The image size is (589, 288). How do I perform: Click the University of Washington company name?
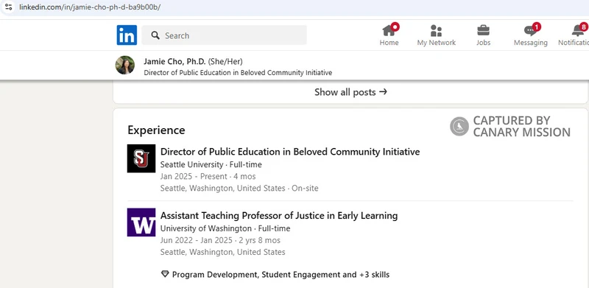pyautogui.click(x=206, y=228)
